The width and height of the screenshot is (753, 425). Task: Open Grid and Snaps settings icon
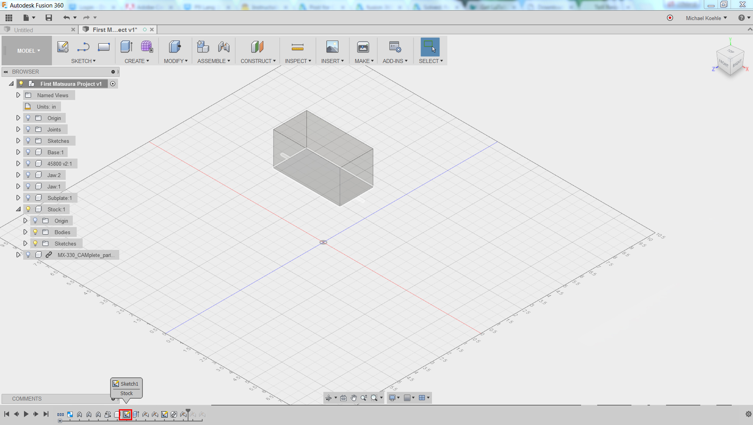point(407,398)
